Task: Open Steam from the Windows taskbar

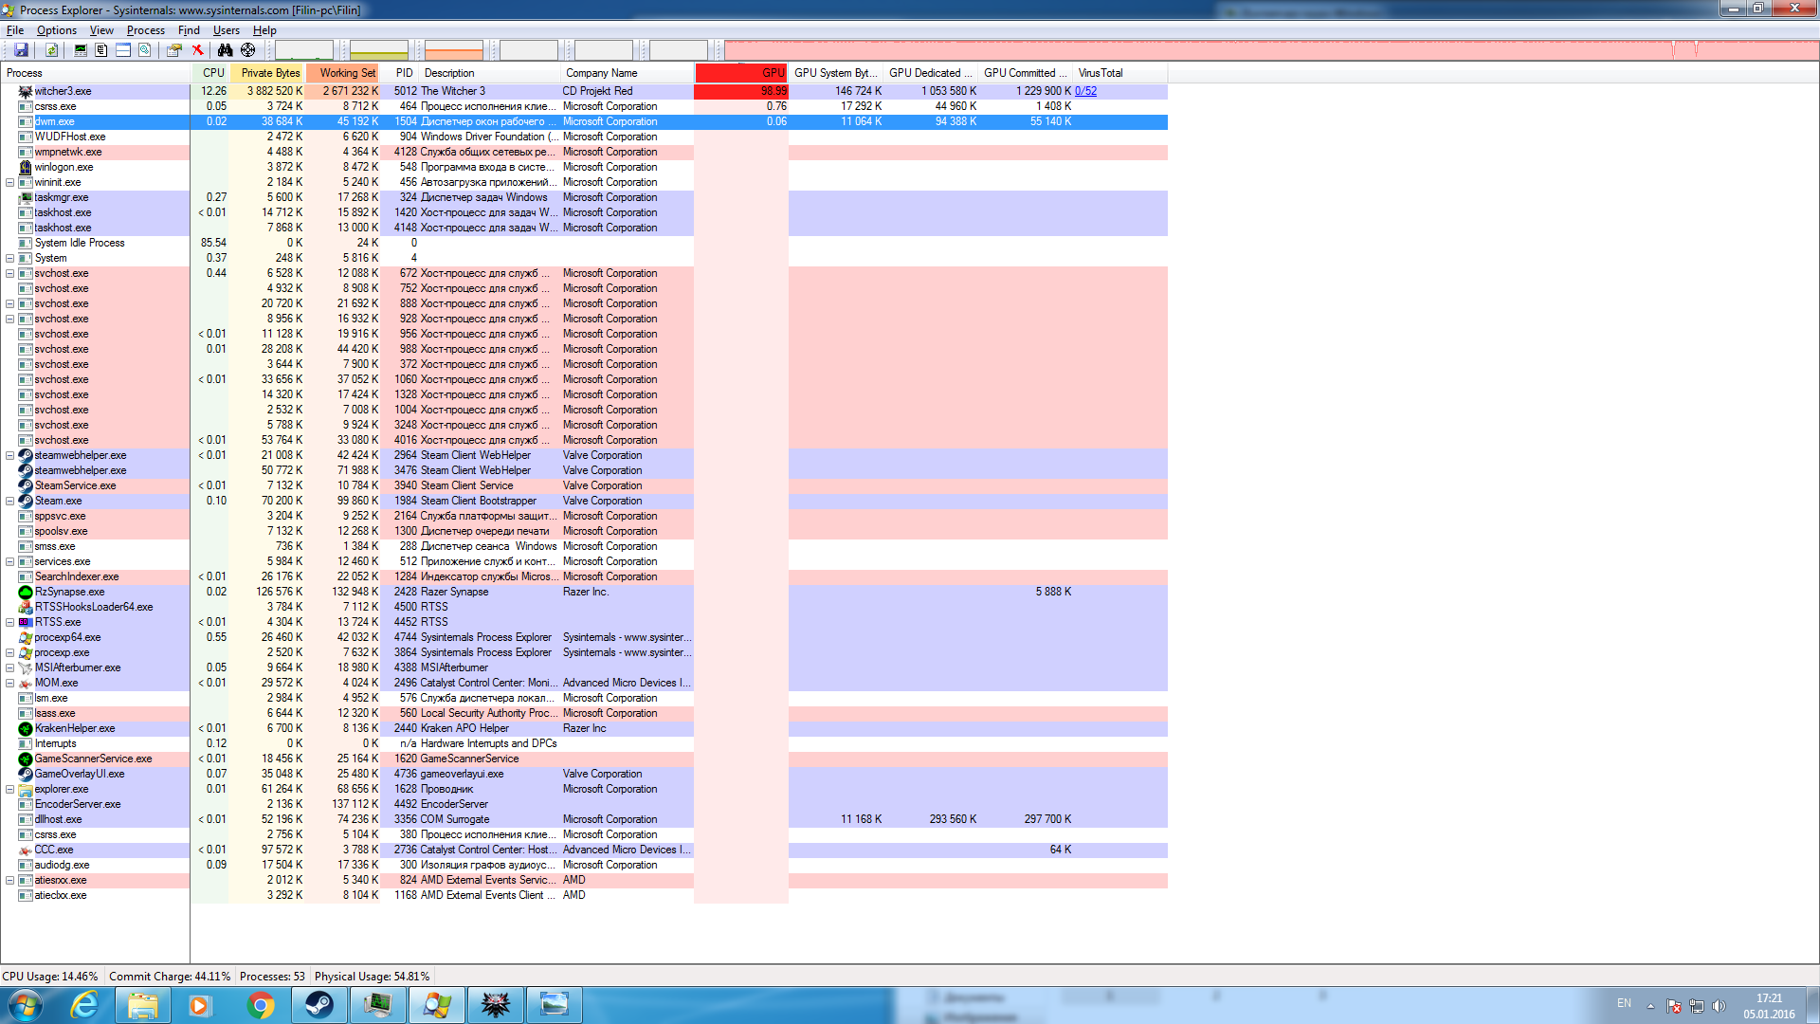Action: [x=318, y=1005]
